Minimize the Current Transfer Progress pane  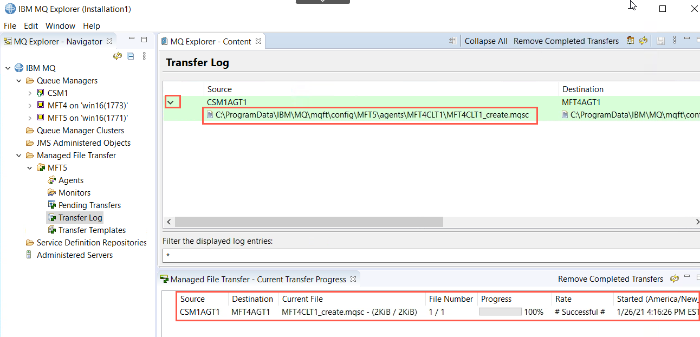pyautogui.click(x=687, y=277)
